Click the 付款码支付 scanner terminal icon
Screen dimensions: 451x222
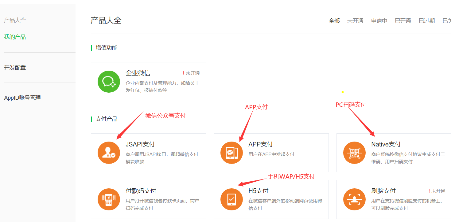[x=109, y=199]
